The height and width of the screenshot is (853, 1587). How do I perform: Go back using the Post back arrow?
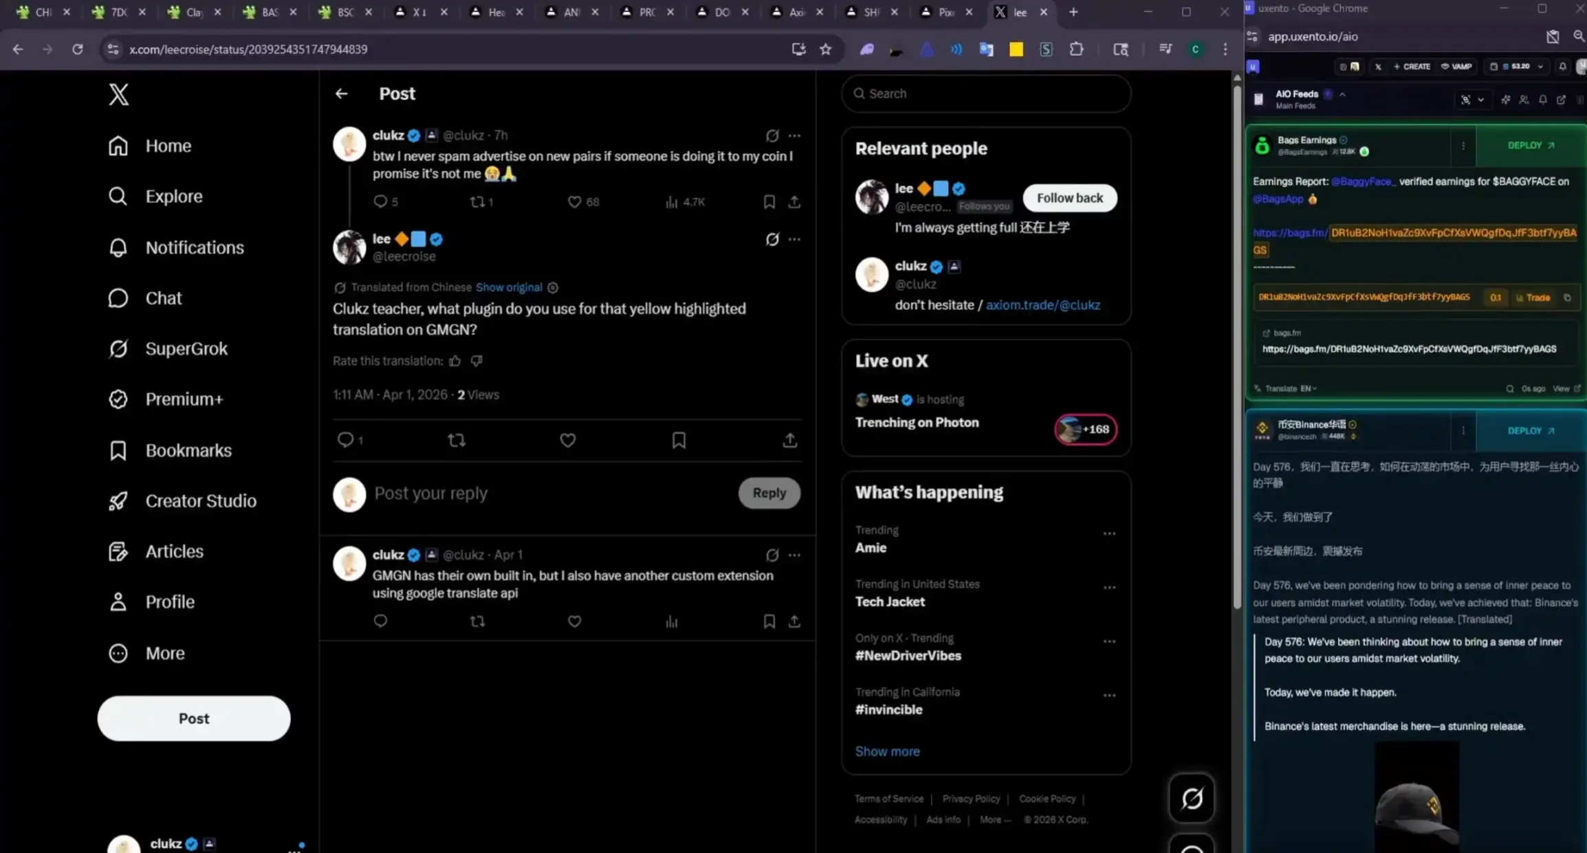(342, 93)
